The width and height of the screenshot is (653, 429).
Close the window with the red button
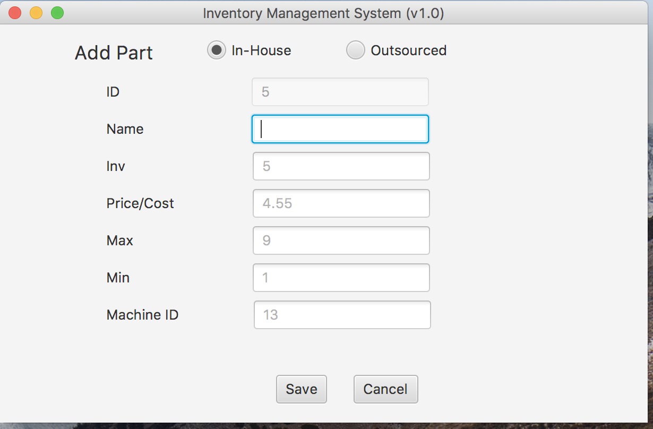(15, 13)
